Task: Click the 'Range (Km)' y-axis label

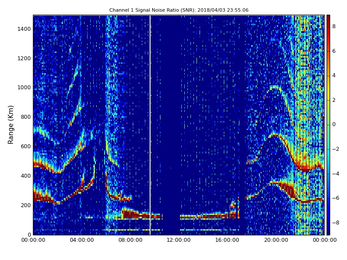Action: coord(10,125)
